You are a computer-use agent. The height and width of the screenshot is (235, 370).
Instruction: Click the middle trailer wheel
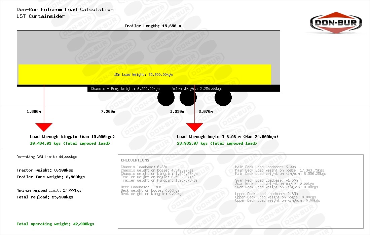pos(188,98)
